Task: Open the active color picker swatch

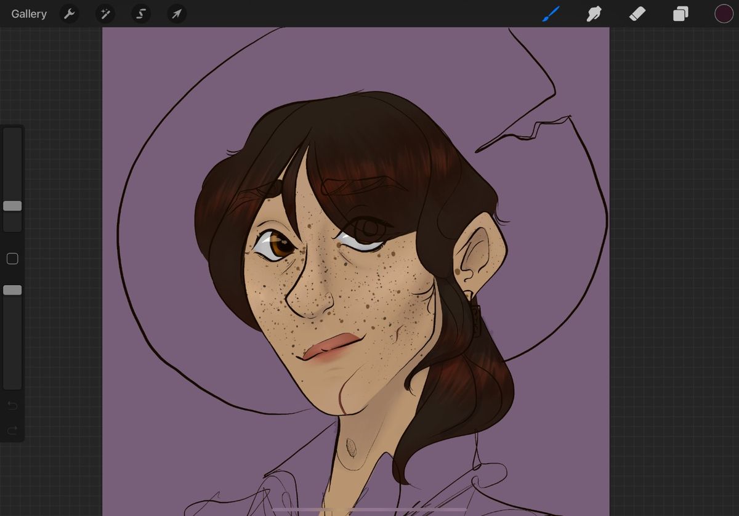Action: [724, 14]
